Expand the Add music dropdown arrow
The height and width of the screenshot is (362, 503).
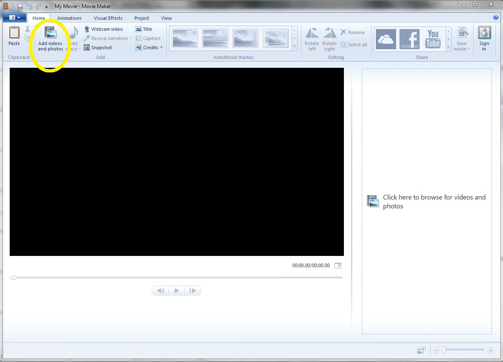pos(80,49)
